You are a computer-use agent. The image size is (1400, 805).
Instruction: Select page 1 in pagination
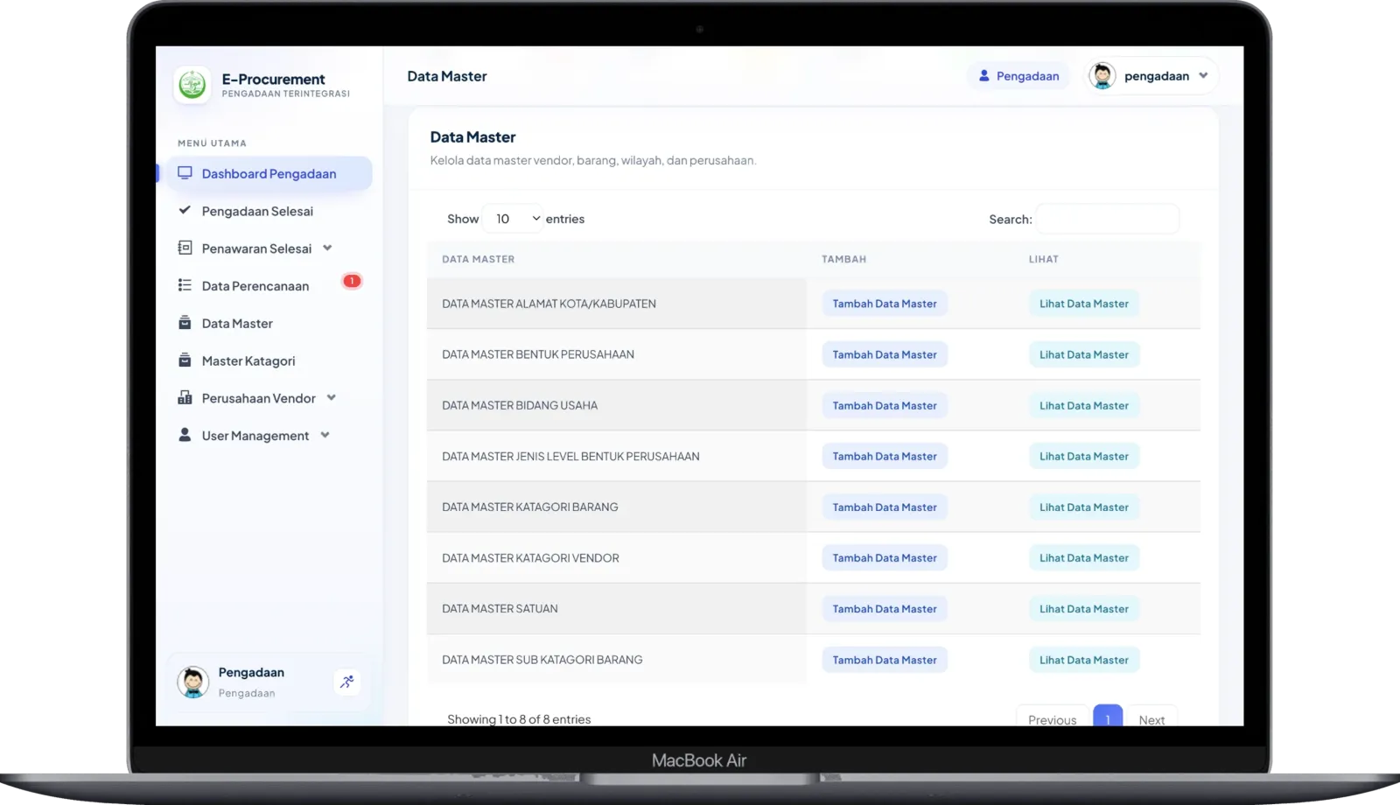1108,717
